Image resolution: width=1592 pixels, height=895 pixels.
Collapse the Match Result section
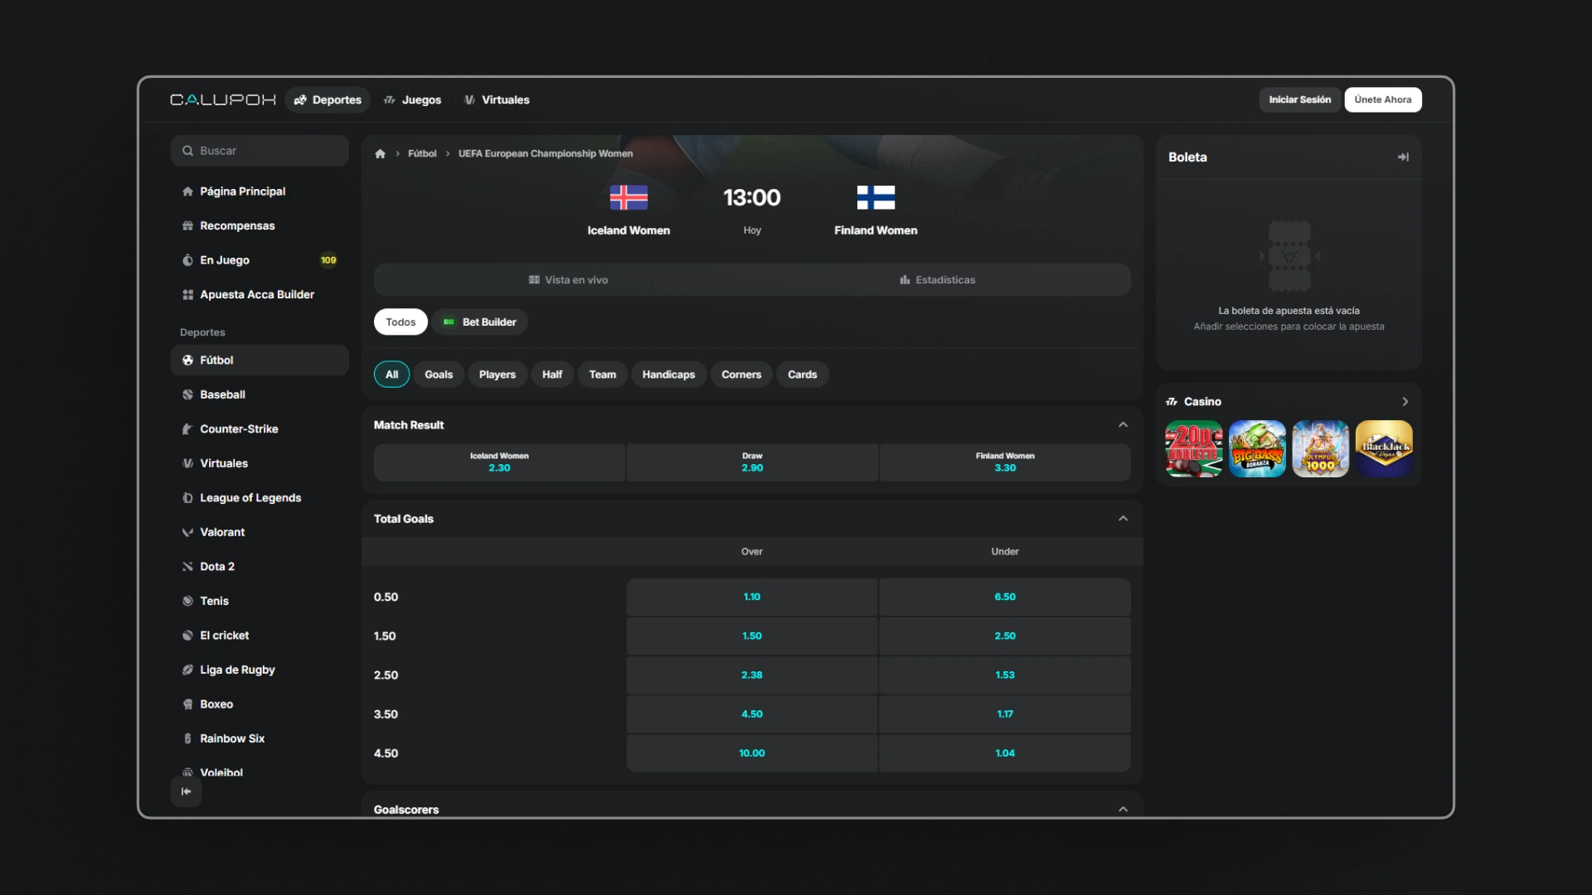1123,425
